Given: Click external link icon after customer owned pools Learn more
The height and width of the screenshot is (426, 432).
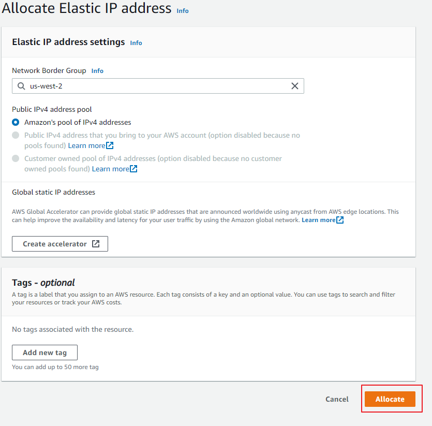Looking at the screenshot, I should point(133,169).
